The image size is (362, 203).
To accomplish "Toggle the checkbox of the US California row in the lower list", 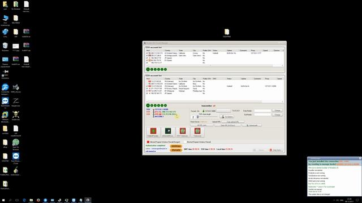I will pyautogui.click(x=147, y=84).
